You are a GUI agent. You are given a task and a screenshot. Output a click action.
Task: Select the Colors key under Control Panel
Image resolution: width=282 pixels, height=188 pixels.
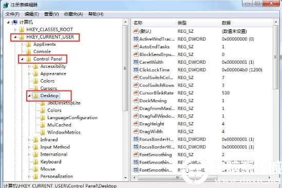47,81
